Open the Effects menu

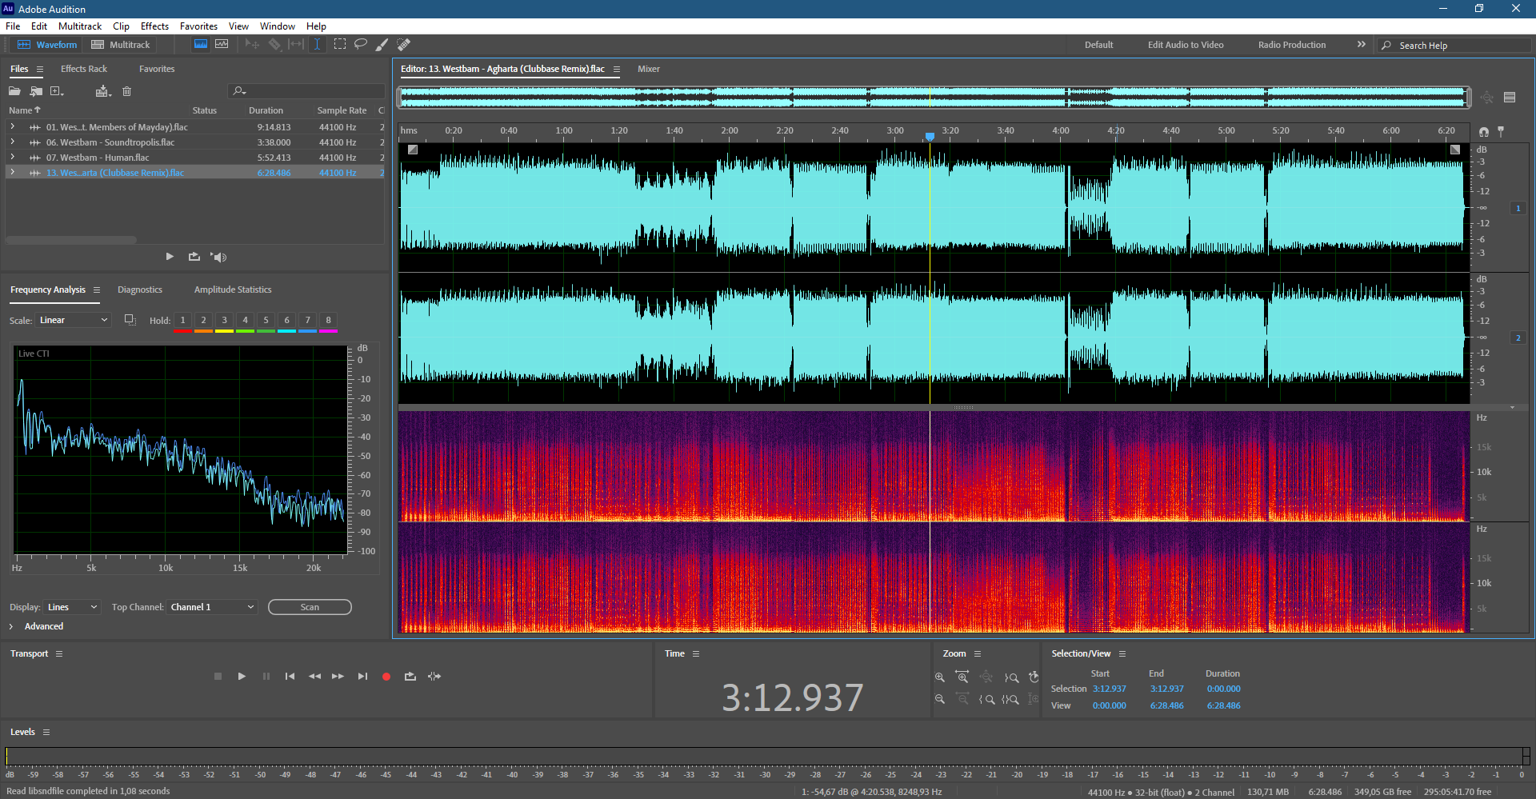tap(154, 26)
